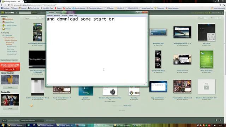Viewport: 226px width, 127px height.
Task: Click the llama keychain product image
Action: tap(10, 80)
